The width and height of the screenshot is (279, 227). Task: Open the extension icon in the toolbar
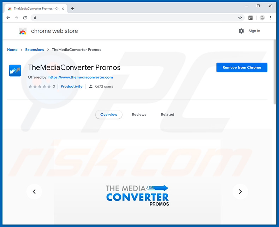250,18
